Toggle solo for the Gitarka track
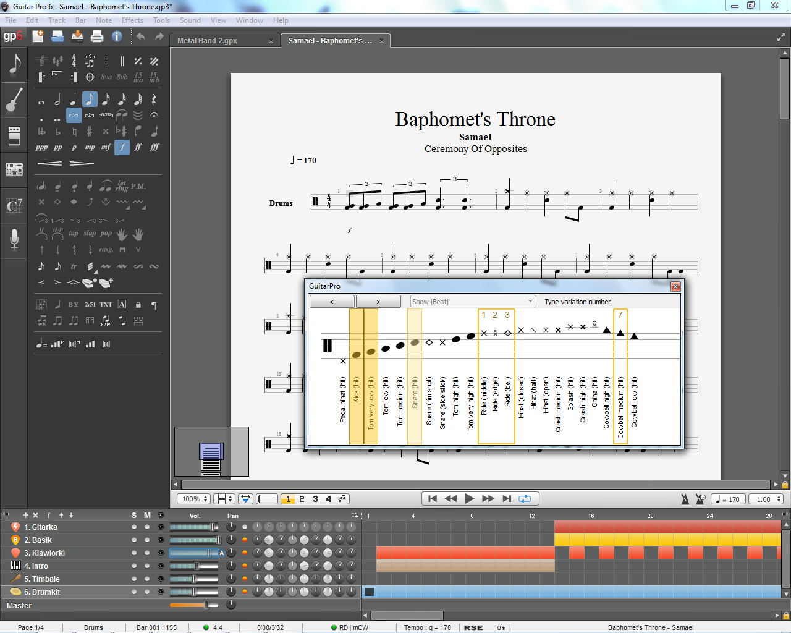 tap(134, 527)
